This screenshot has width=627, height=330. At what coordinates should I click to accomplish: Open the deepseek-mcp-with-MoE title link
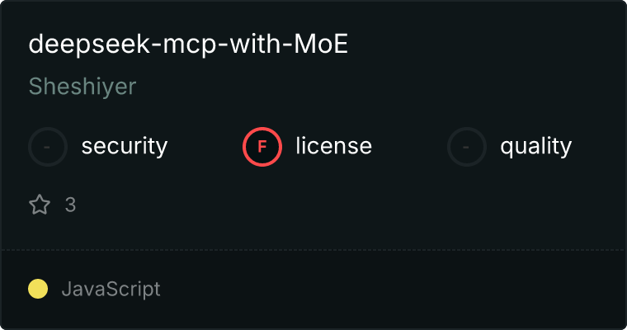click(188, 44)
